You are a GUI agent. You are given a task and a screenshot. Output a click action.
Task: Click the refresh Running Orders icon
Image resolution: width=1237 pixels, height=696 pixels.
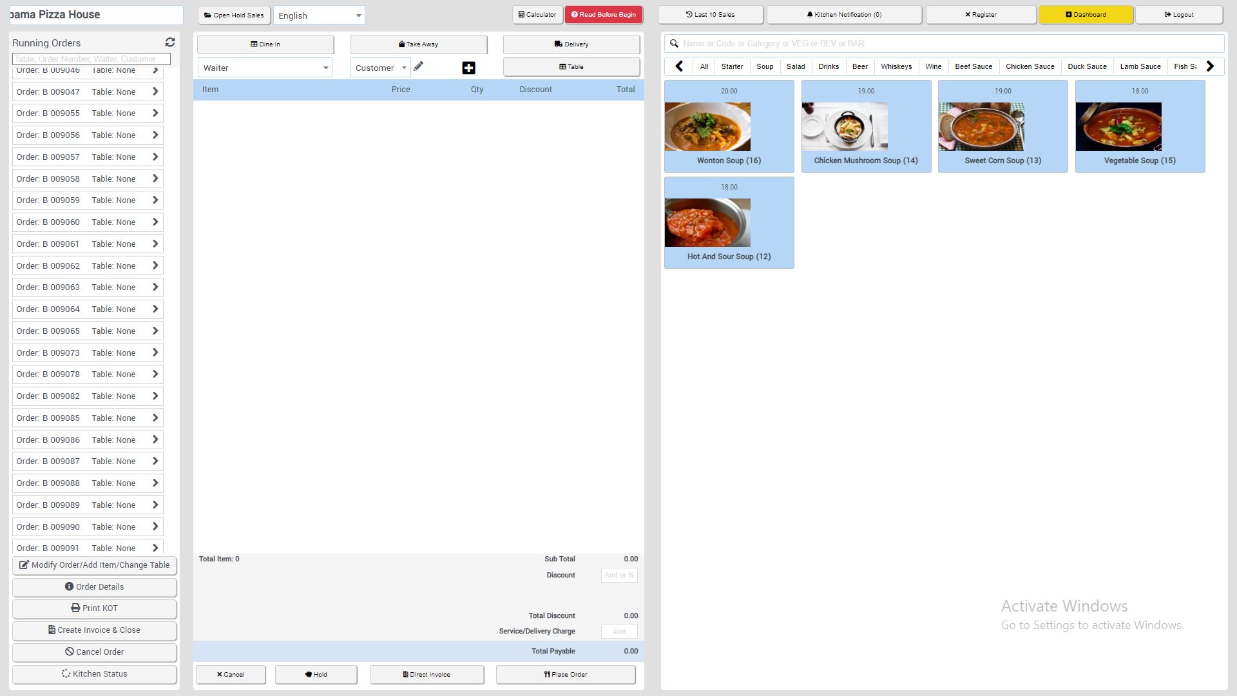point(170,43)
